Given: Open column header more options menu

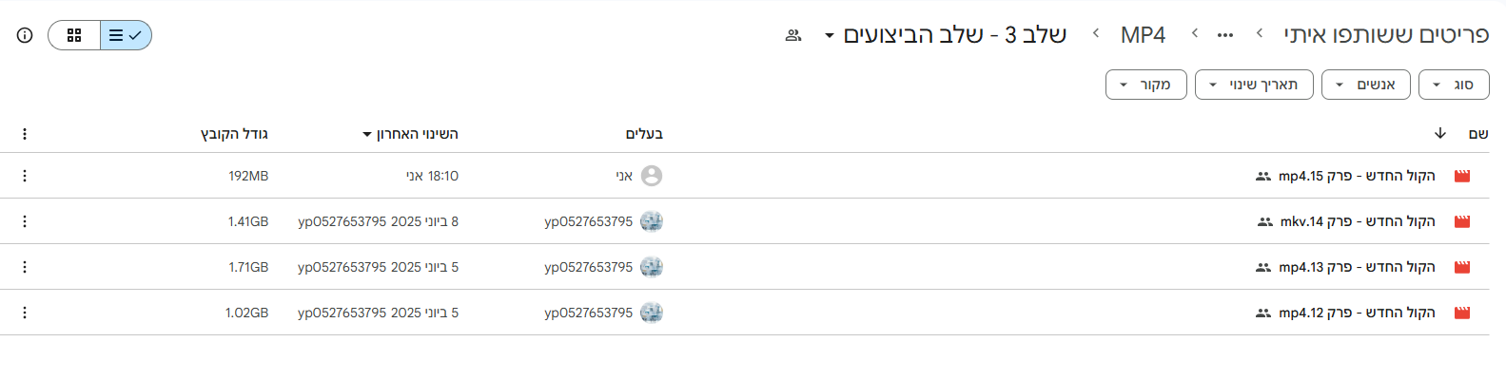Looking at the screenshot, I should (x=25, y=134).
